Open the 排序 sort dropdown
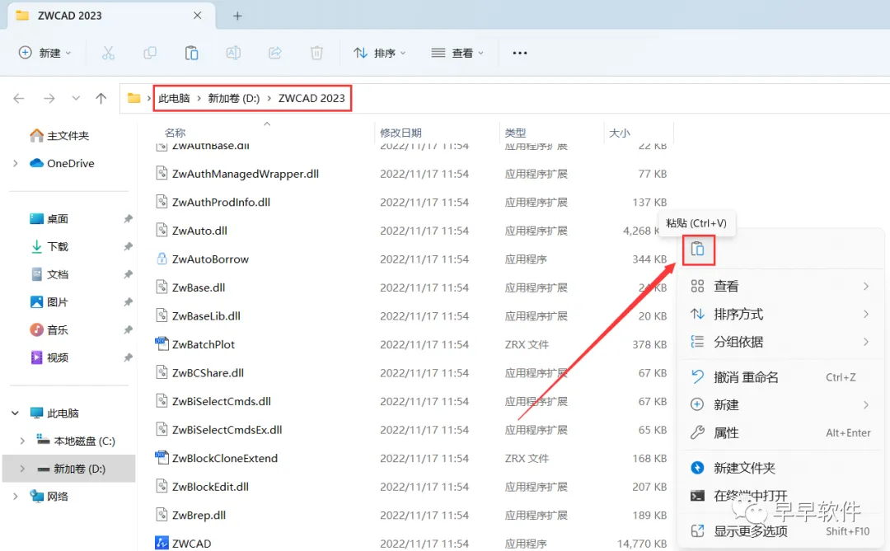Image resolution: width=890 pixels, height=551 pixels. (379, 53)
